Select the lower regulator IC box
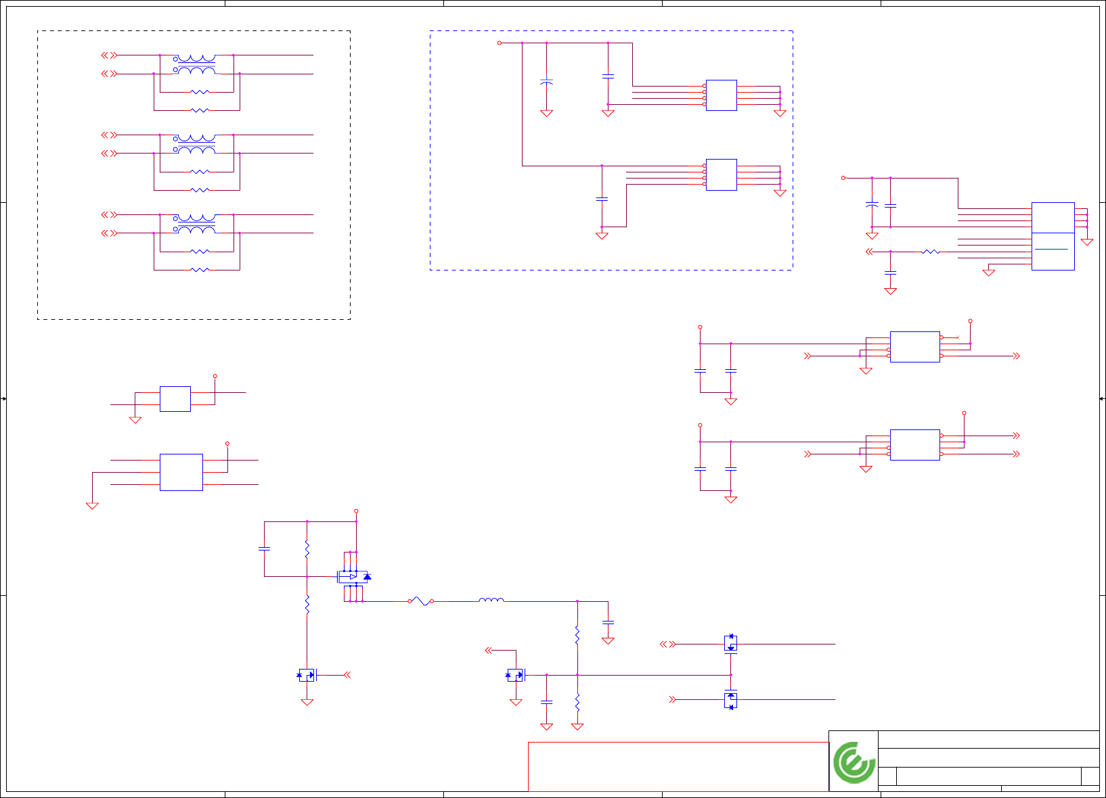Image resolution: width=1106 pixels, height=798 pixels. tap(915, 445)
